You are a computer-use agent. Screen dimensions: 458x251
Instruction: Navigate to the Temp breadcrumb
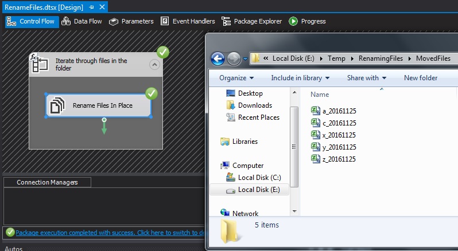point(336,58)
